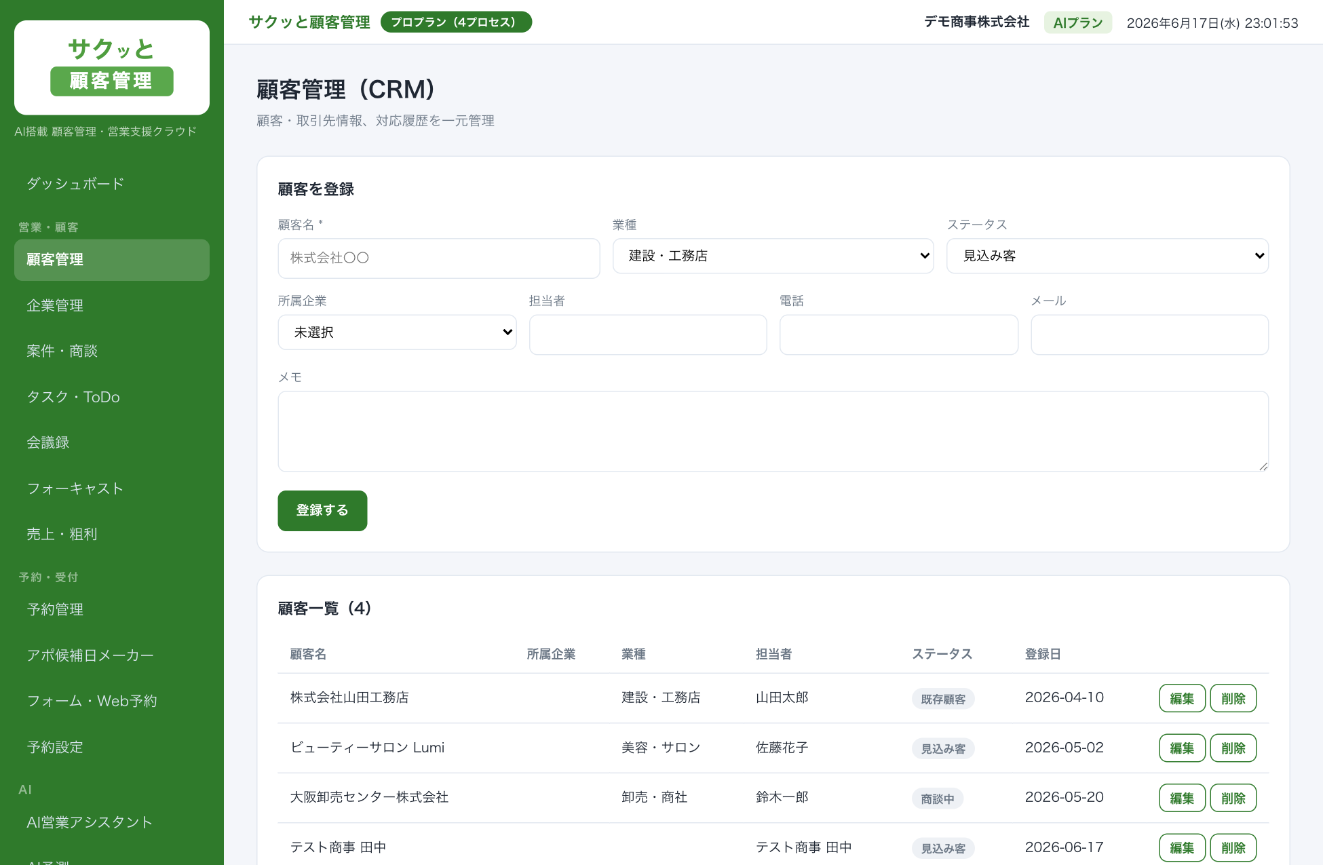
Task: Click デモ商事株式会社 company name
Action: coord(977,22)
